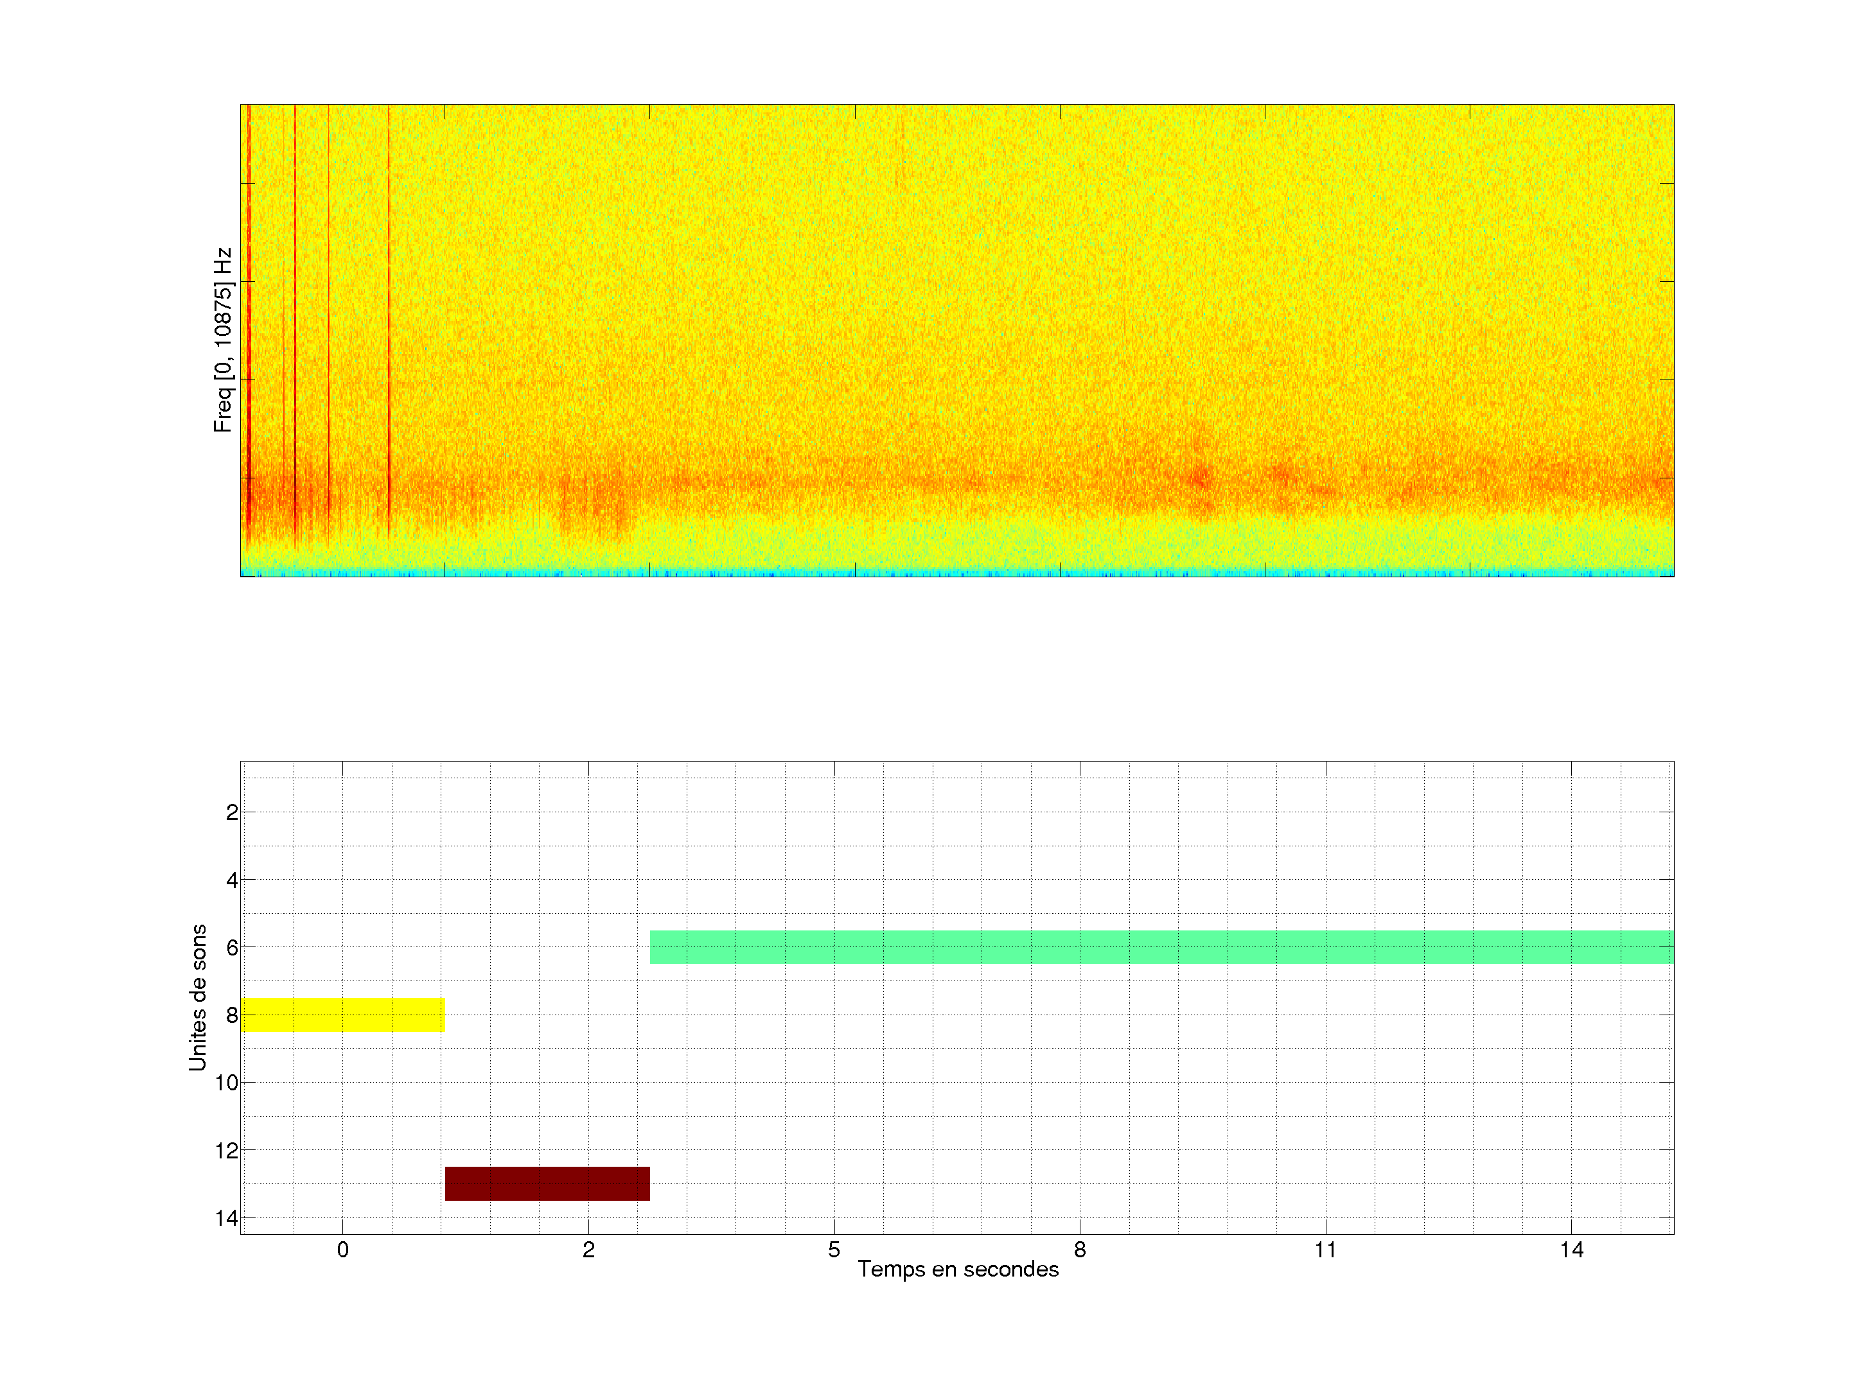The height and width of the screenshot is (1387, 1850).
Task: Click y-axis tick label 12
Action: pos(227,1151)
